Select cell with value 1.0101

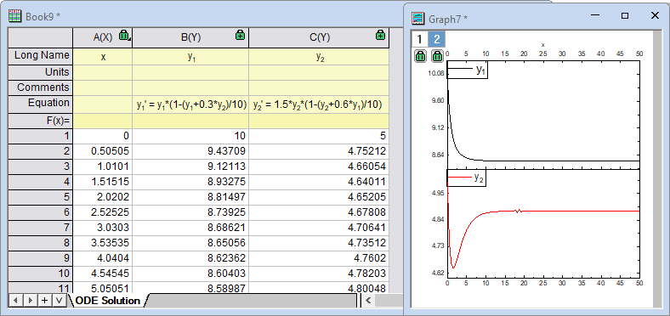pos(103,166)
